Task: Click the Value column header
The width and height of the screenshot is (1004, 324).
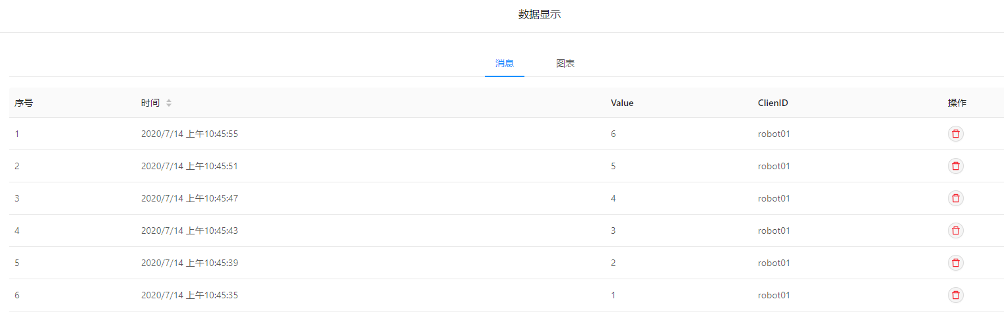Action: (x=622, y=103)
